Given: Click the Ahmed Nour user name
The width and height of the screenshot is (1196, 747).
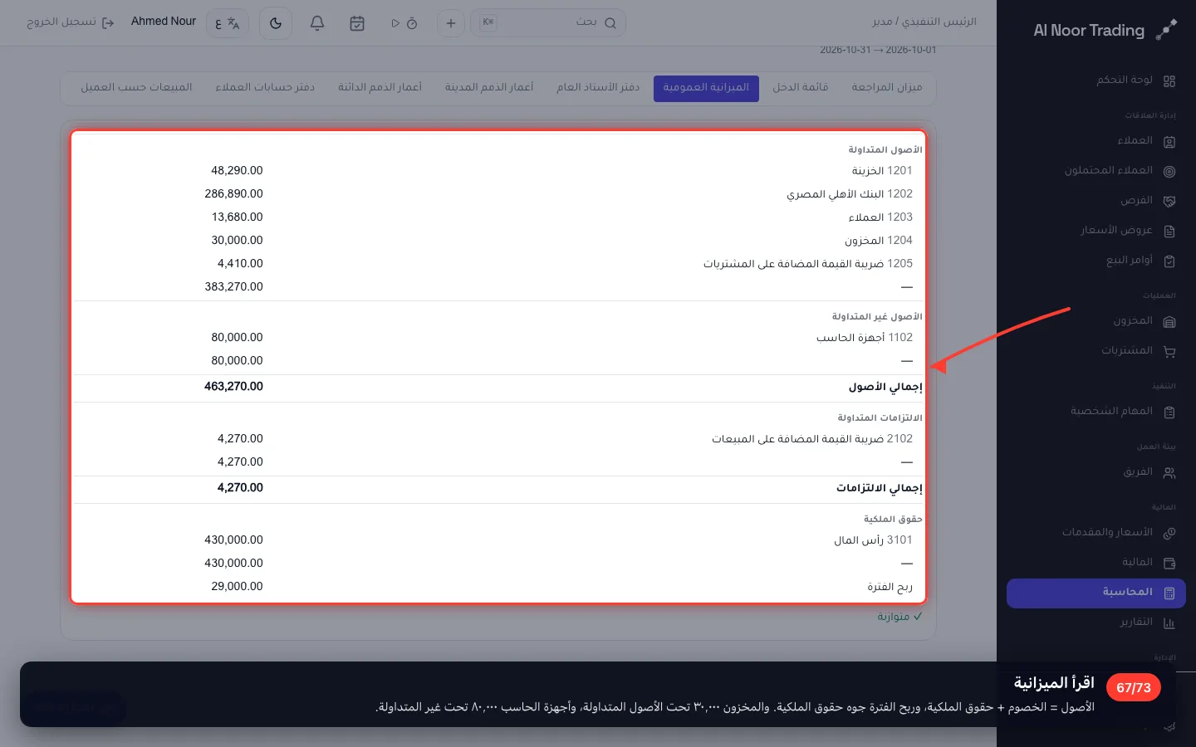Looking at the screenshot, I should click(164, 22).
